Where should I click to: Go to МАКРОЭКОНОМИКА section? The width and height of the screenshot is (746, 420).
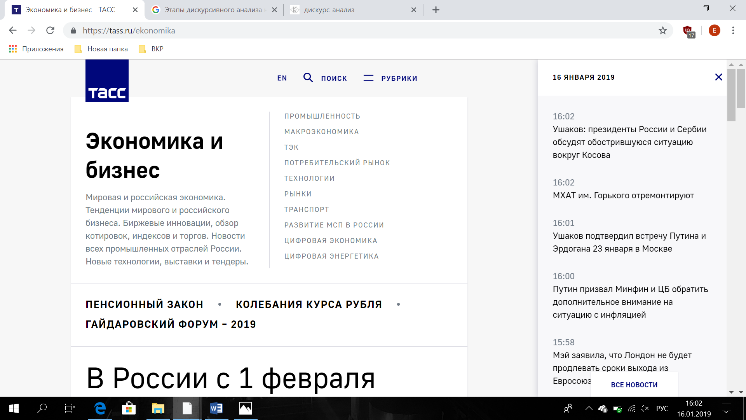(322, 132)
